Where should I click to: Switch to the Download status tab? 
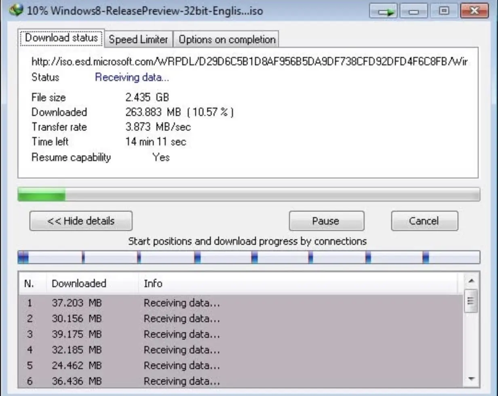(x=61, y=38)
